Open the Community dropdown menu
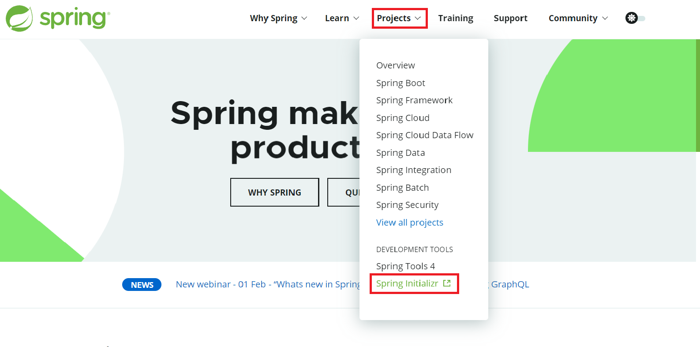The image size is (700, 347). click(x=578, y=18)
